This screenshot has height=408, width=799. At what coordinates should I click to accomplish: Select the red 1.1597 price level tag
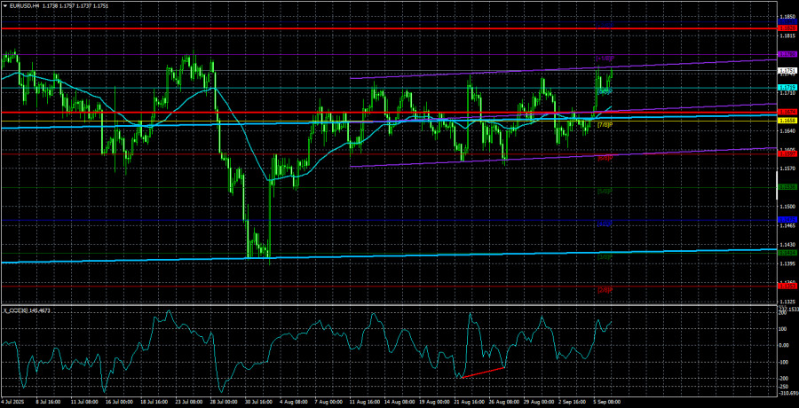[x=786, y=153]
